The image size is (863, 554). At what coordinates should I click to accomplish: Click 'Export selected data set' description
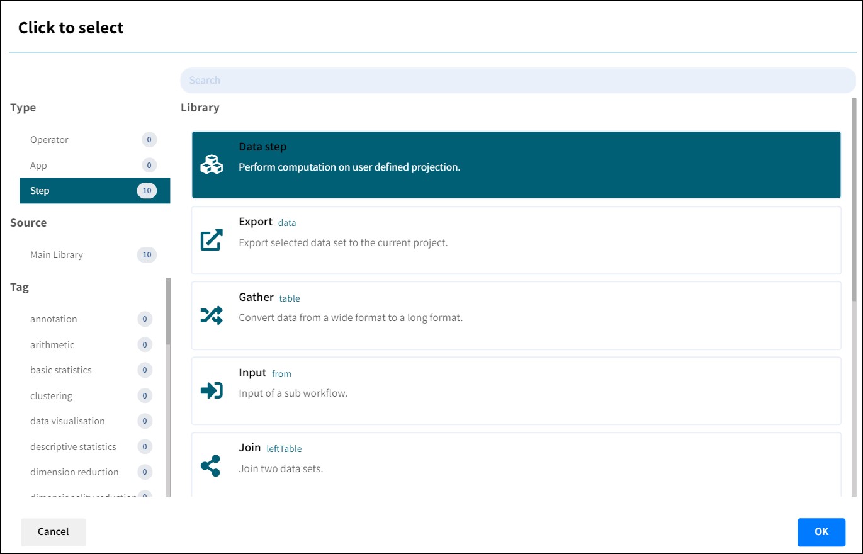343,242
